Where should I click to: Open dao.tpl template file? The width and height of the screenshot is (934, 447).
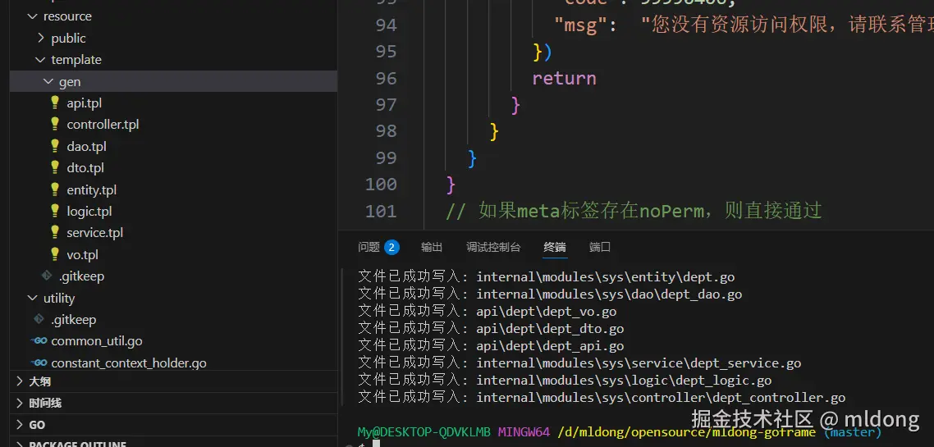(86, 146)
